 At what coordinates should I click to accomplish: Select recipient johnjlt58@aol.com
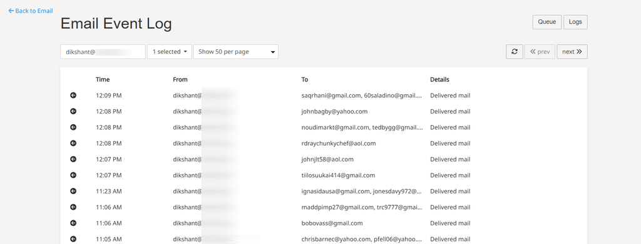327,159
